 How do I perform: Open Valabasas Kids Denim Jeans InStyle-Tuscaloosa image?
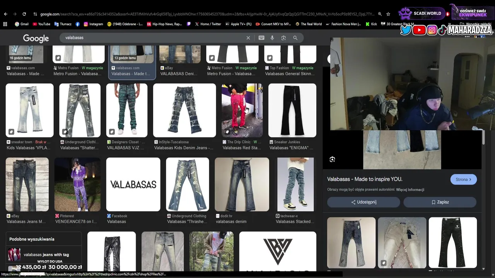coord(184,110)
